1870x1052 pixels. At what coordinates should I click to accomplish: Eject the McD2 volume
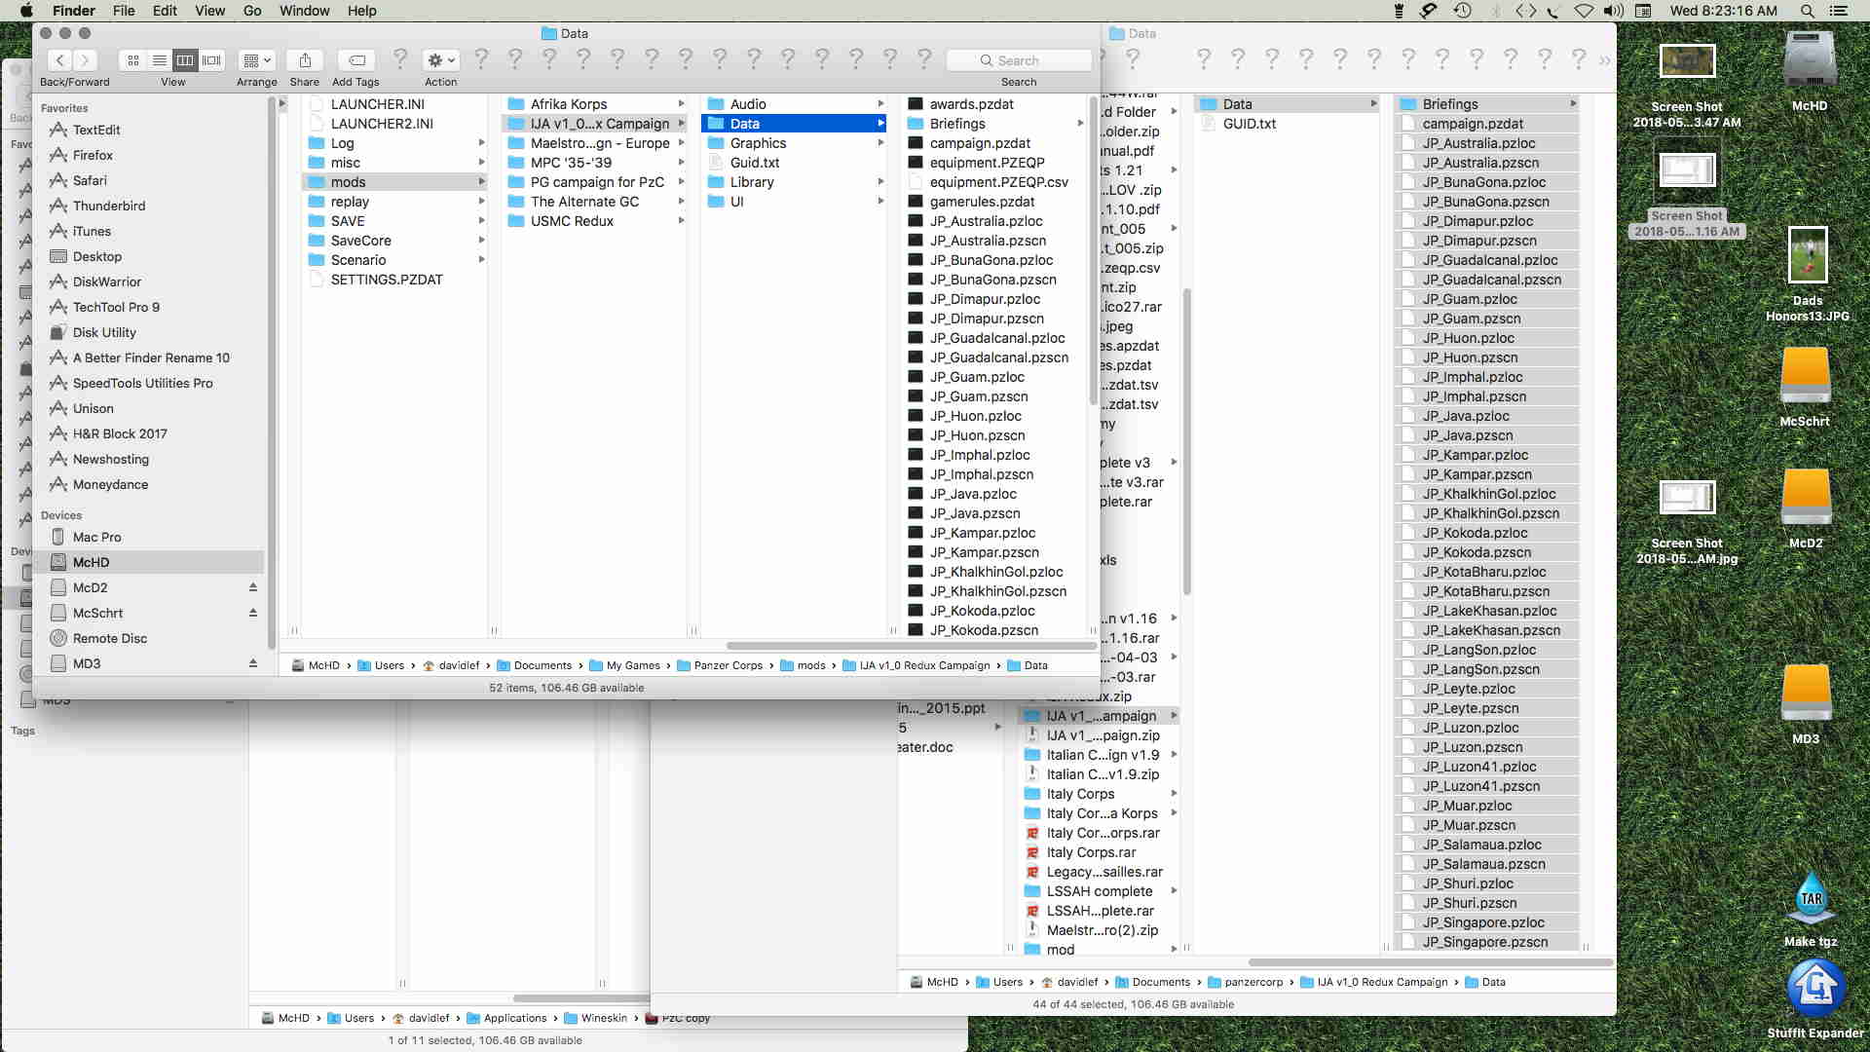point(252,587)
